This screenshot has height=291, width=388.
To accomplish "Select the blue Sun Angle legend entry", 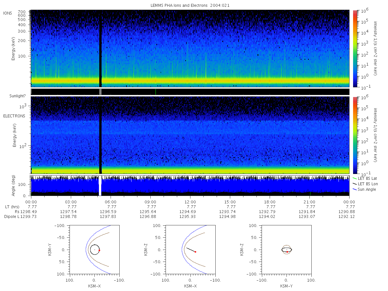I will (x=364, y=189).
